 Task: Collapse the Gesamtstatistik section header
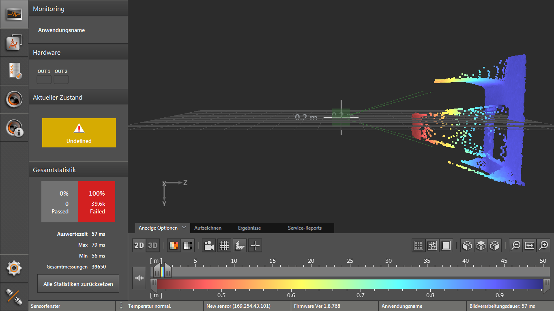tap(78, 170)
